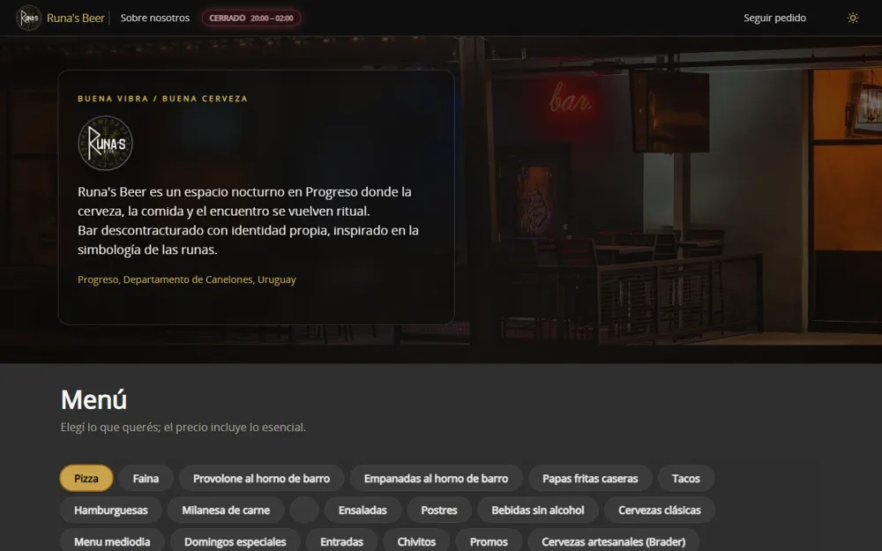882x551 pixels.
Task: Select the Tacos category
Action: (x=685, y=479)
